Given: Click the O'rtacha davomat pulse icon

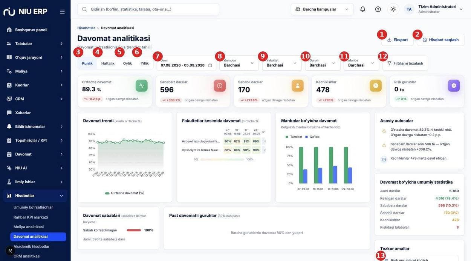Looking at the screenshot, I should (142, 86).
